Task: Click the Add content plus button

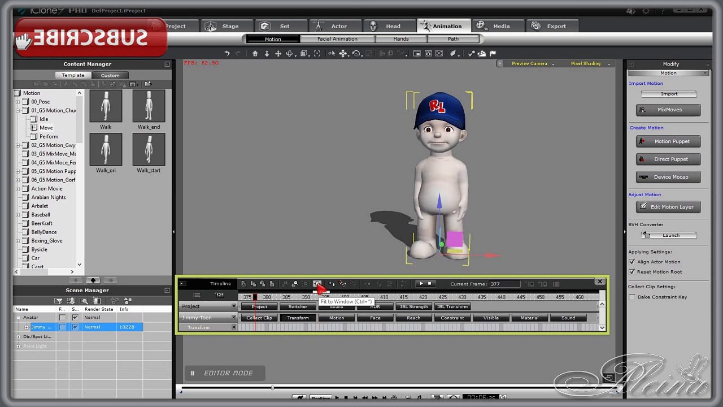Action: pyautogui.click(x=93, y=280)
